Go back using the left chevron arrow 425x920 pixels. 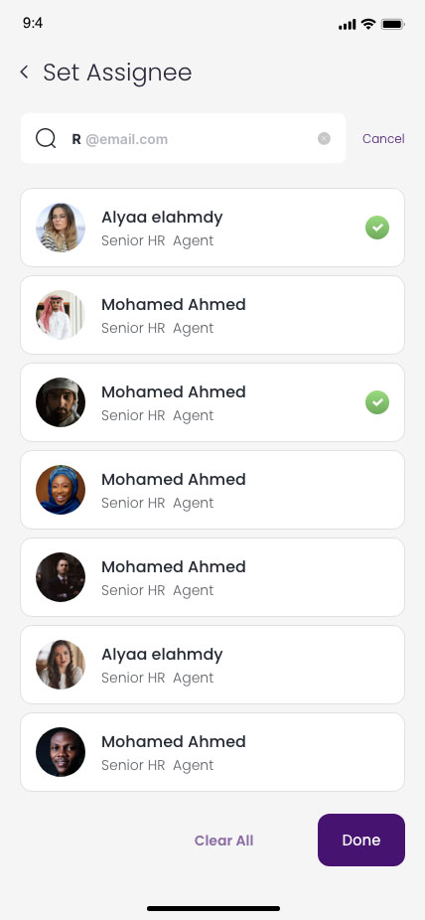click(24, 73)
